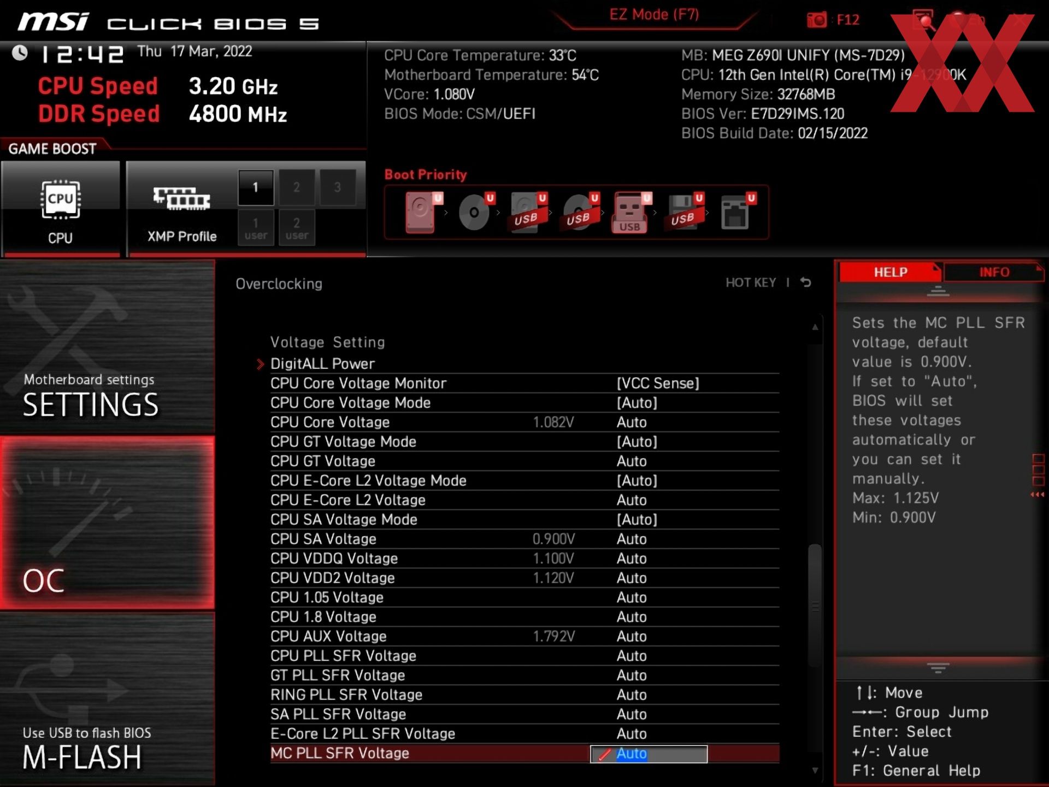Select the GT PLL SFR Voltage row
This screenshot has width=1049, height=787.
click(524, 675)
